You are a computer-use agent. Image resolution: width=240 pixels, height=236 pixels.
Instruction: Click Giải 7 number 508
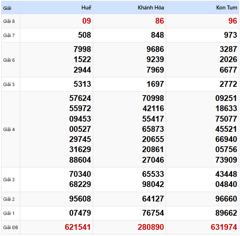coord(84,35)
